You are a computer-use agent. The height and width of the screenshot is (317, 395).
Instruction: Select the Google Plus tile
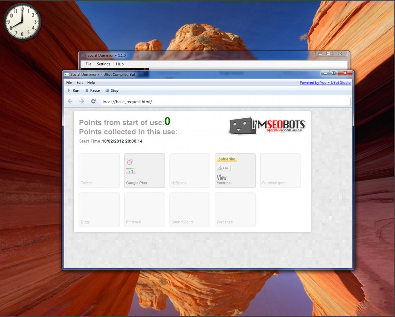[145, 170]
